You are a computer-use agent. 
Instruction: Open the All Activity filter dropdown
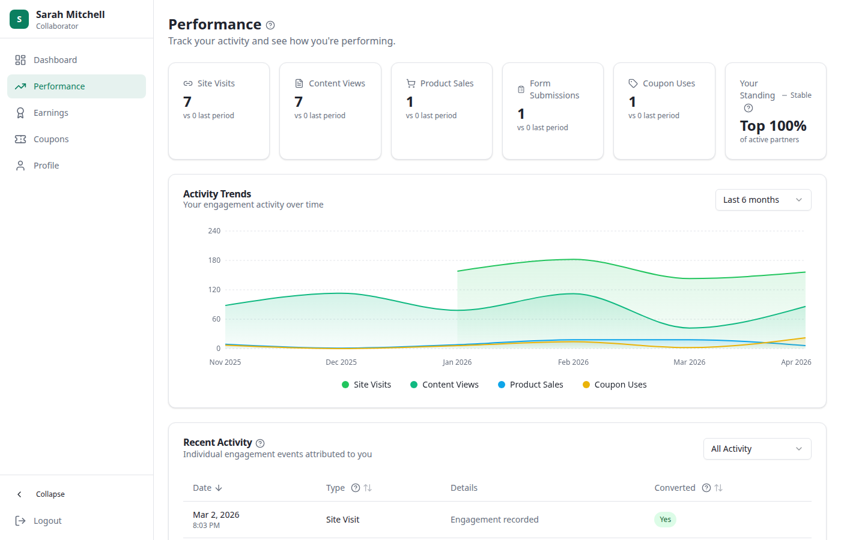point(757,449)
